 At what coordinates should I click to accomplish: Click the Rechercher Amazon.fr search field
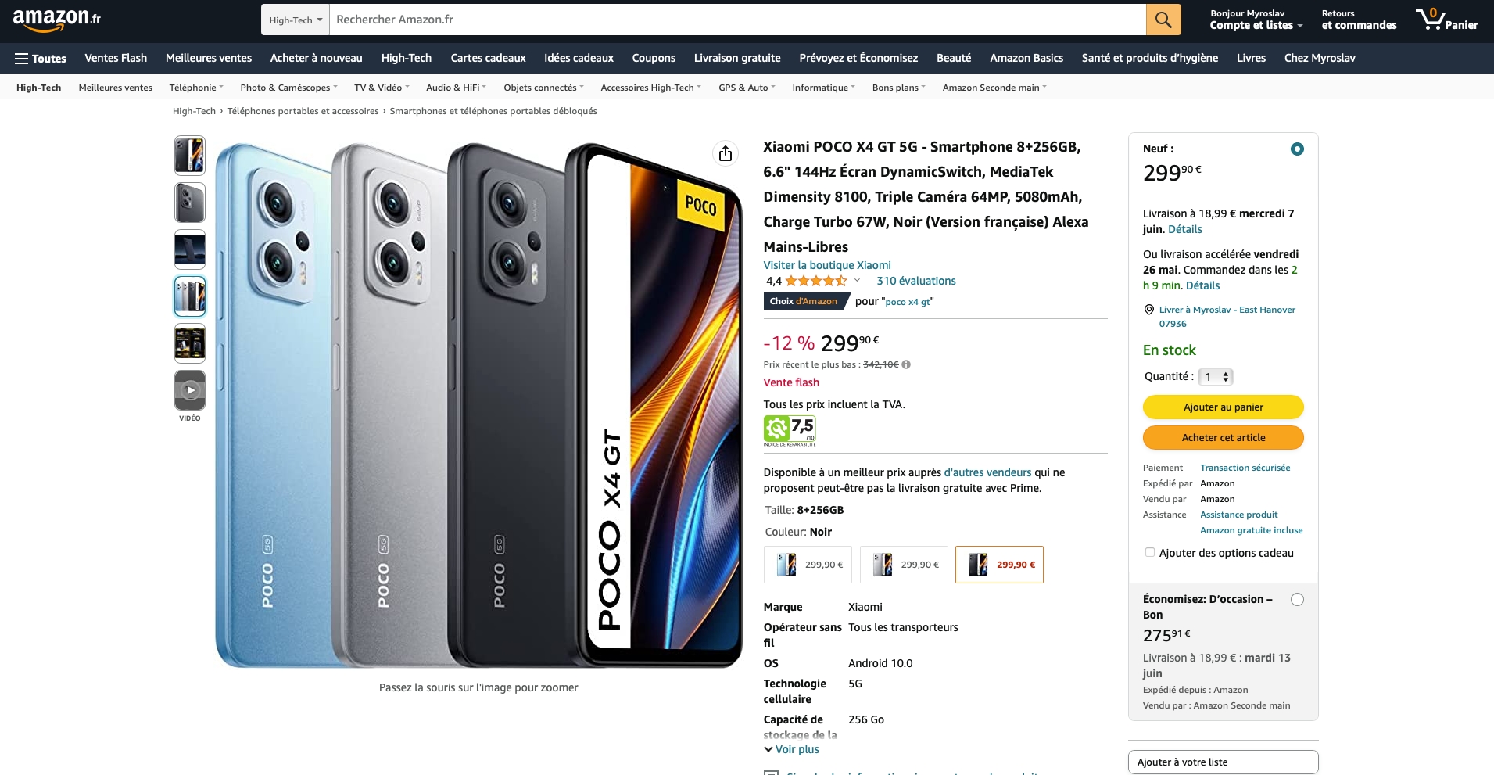[736, 20]
